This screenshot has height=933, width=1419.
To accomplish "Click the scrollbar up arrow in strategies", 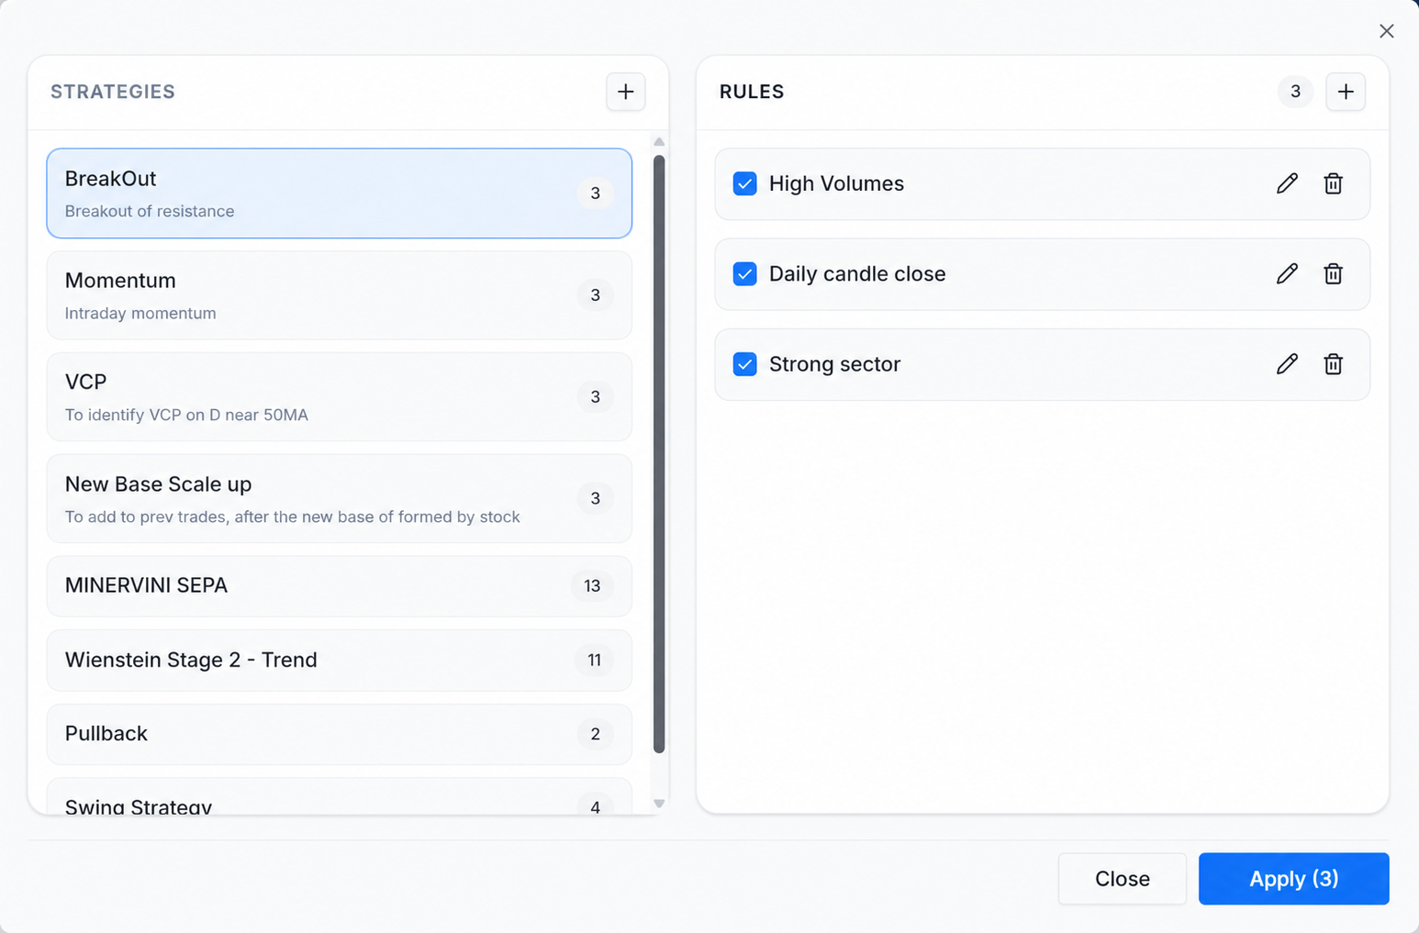I will pos(659,142).
